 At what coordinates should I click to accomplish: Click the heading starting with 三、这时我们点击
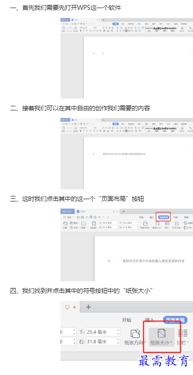click(77, 199)
